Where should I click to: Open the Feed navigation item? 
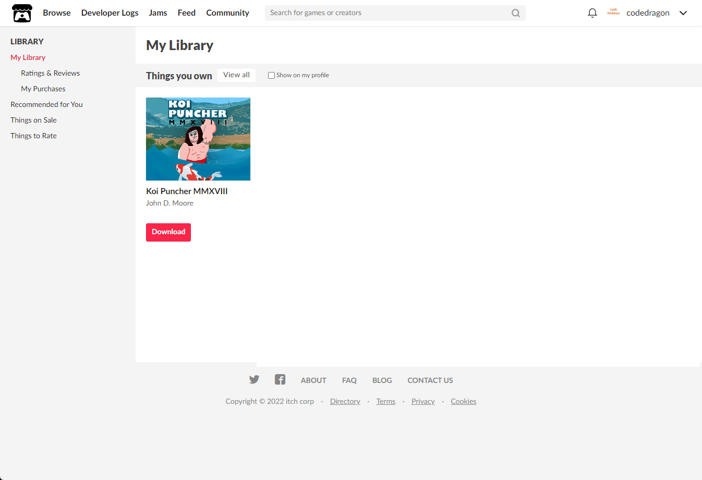[x=187, y=13]
